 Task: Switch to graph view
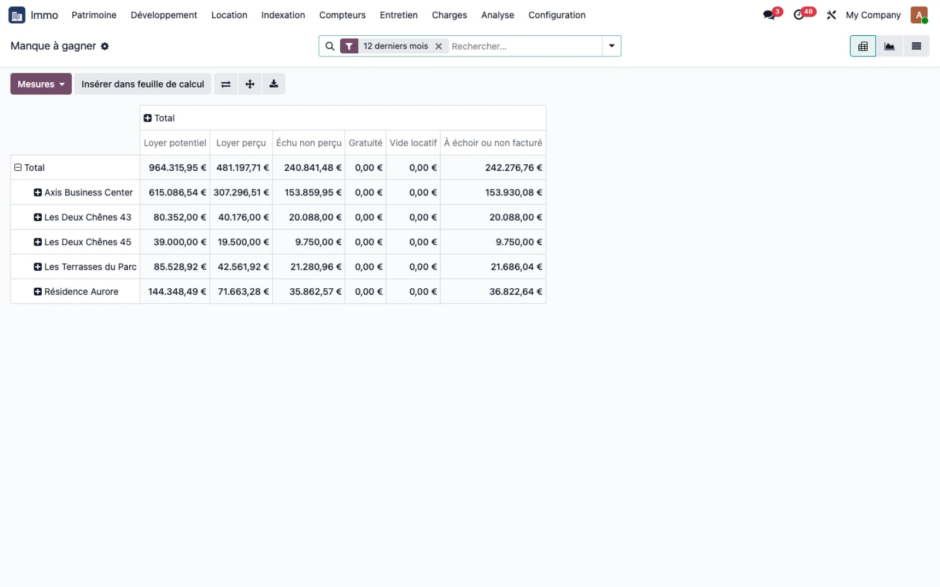click(x=889, y=46)
